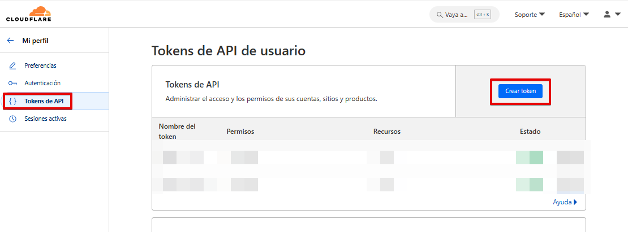628x232 pixels.
Task: Open the Ayuda help link
Action: [x=562, y=202]
